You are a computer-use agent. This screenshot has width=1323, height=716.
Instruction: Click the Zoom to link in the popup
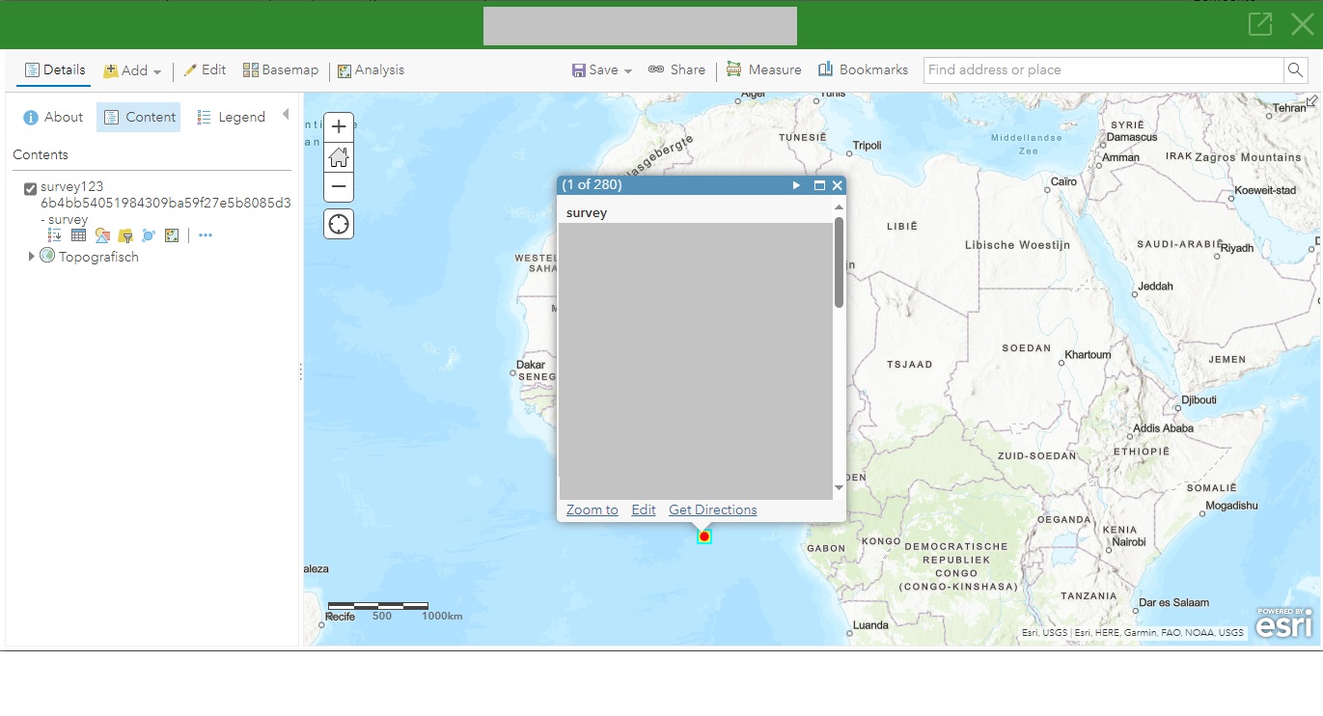592,509
